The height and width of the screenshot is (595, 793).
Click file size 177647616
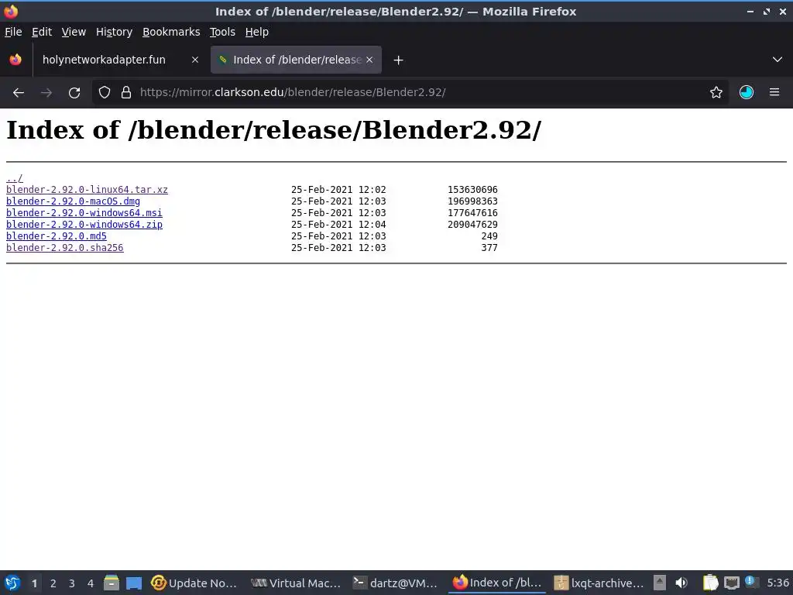[x=472, y=213]
